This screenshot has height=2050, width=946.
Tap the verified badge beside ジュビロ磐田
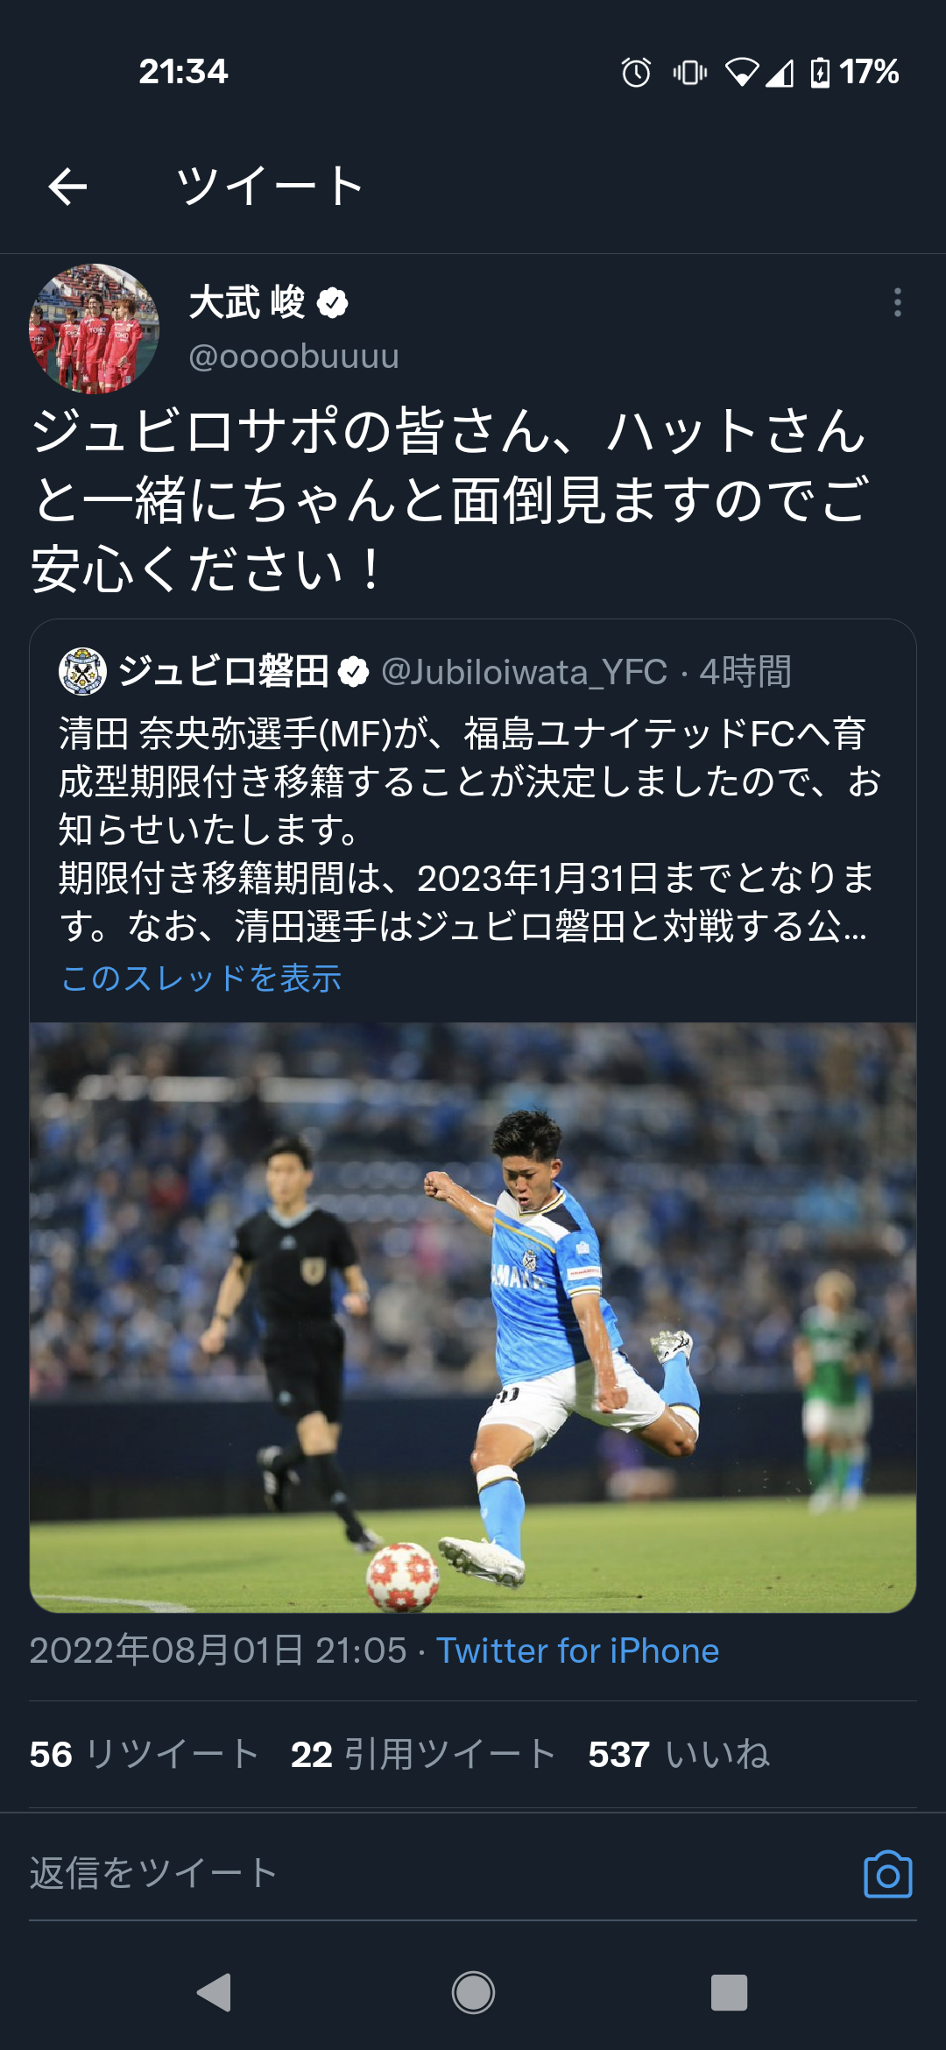(353, 672)
